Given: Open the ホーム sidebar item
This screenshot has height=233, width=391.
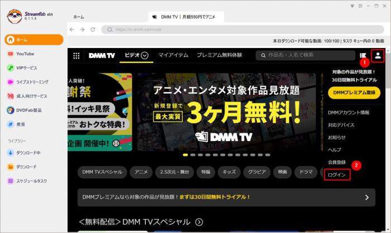Looking at the screenshot, I should pos(34,40).
